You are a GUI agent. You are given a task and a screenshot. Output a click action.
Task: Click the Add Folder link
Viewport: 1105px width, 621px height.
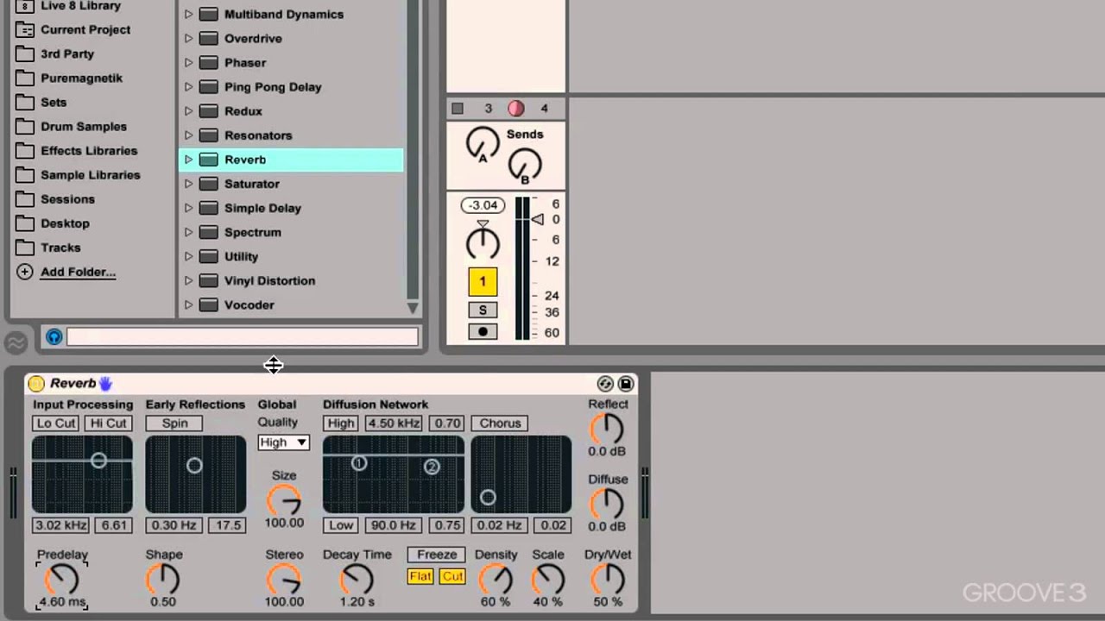(x=78, y=272)
